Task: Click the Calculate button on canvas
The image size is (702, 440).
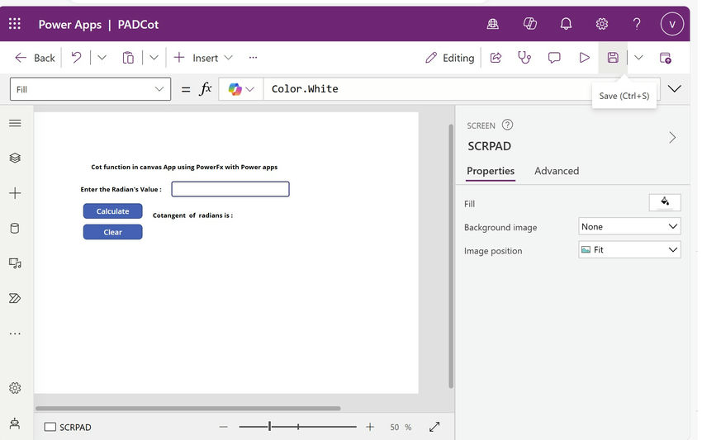Action: [x=113, y=211]
